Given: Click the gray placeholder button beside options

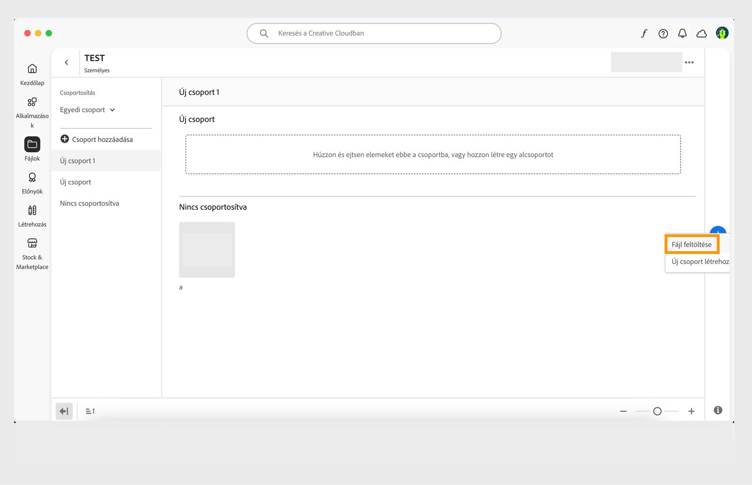Looking at the screenshot, I should pyautogui.click(x=646, y=62).
